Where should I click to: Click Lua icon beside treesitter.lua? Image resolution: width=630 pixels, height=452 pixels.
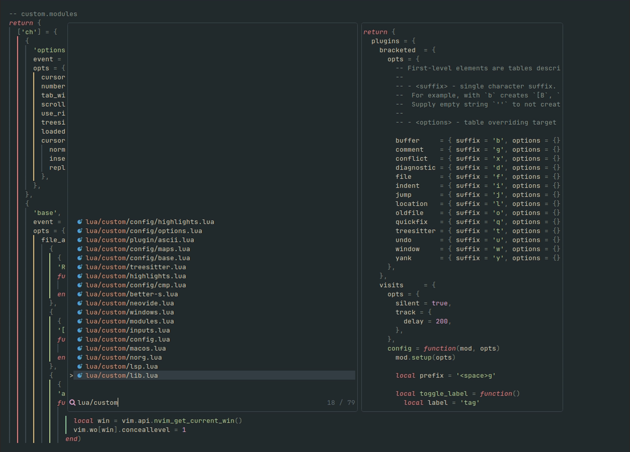(80, 267)
